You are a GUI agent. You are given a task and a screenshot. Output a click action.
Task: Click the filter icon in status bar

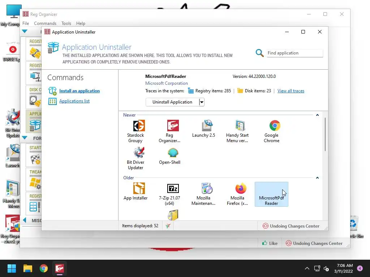pos(168,226)
